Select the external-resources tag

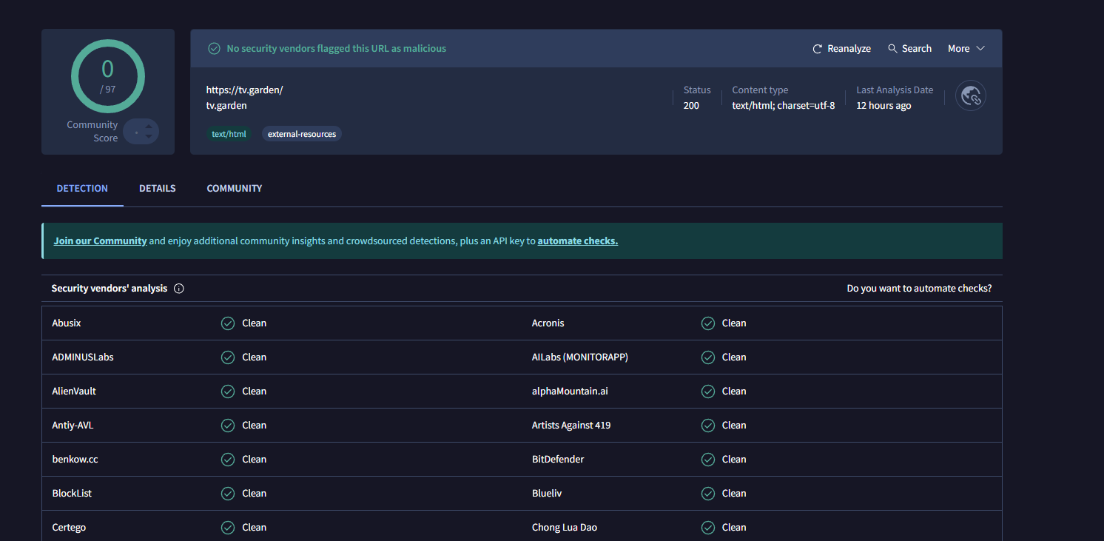point(302,134)
